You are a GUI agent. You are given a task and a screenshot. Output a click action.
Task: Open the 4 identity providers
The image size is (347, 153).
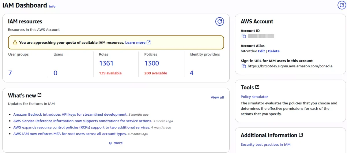click(191, 73)
